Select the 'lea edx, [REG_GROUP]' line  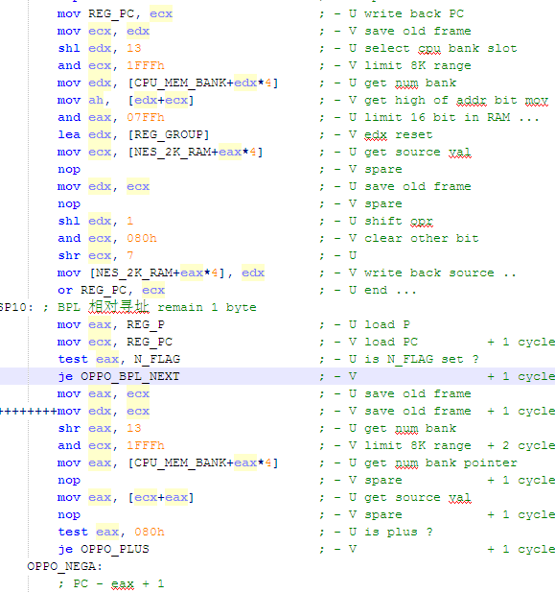133,134
